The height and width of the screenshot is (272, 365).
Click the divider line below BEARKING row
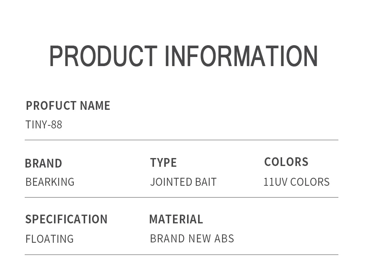pos(181,197)
